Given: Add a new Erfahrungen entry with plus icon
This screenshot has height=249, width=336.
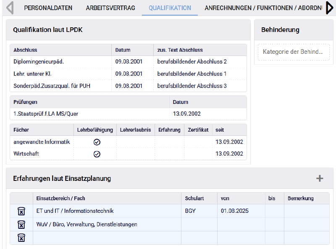Looking at the screenshot, I should point(320,178).
